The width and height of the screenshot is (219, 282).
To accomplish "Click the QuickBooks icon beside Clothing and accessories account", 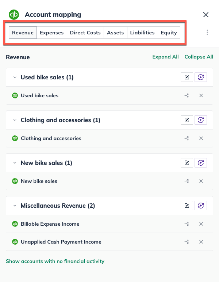I will 15,138.
